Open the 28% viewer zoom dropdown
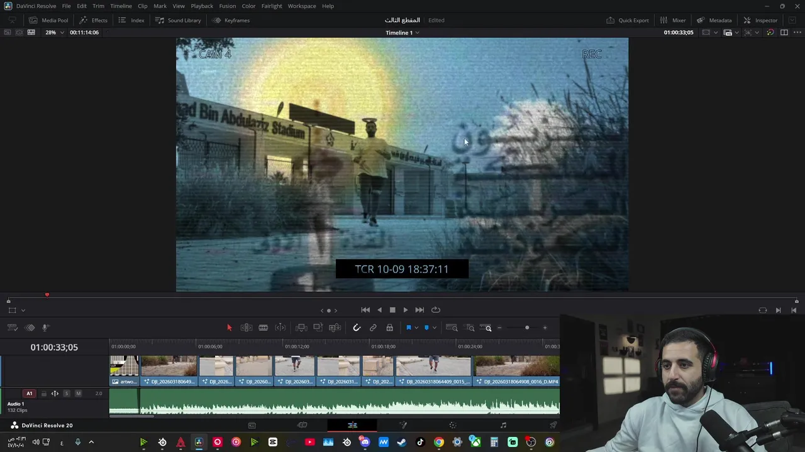Screen dimensions: 805x452 pos(54,32)
